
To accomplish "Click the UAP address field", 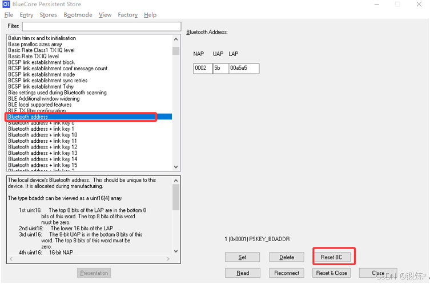I will tap(221, 69).
